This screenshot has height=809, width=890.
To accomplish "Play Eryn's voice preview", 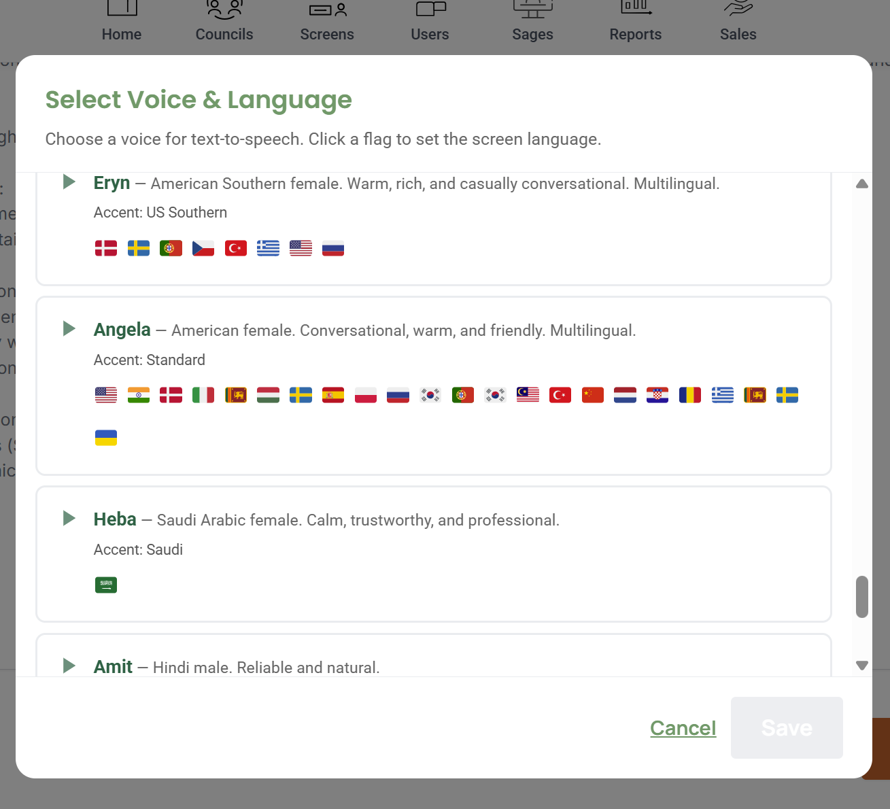I will (x=69, y=182).
